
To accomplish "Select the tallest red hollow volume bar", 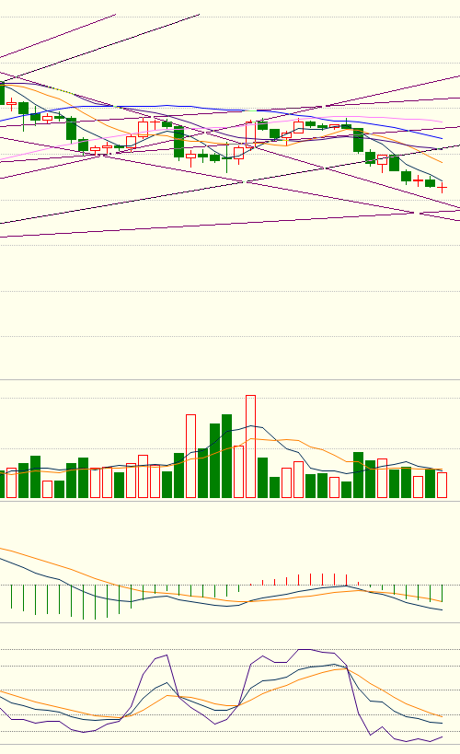I will coord(250,447).
